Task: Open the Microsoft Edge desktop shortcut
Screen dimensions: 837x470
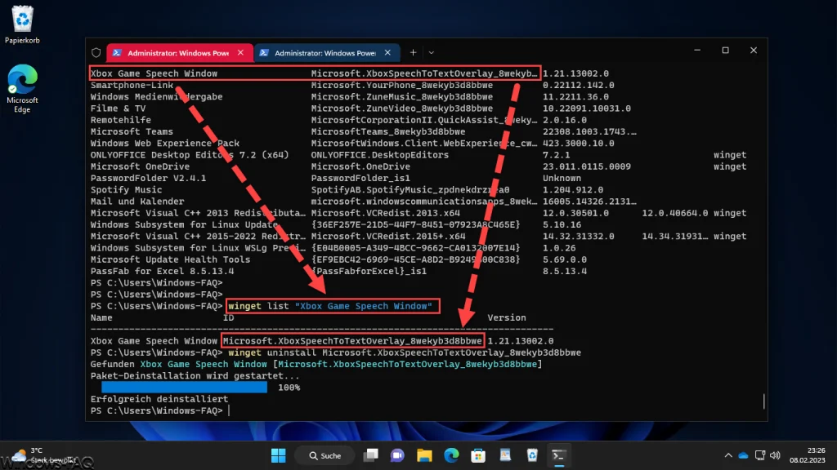Action: pyautogui.click(x=22, y=88)
